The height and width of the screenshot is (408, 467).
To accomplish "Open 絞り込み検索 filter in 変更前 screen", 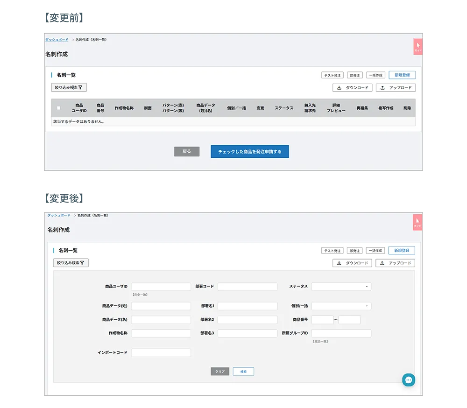I will 69,88.
